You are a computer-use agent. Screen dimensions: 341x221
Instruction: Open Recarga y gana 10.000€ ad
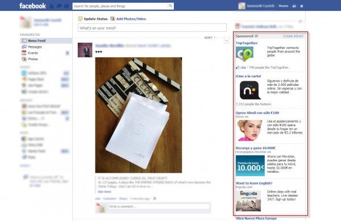point(256,148)
